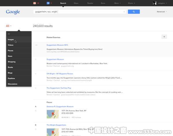Viewport: 173px width, 136px height.
Task: Open the Calendar icon in top bar
Action: (48, 3)
